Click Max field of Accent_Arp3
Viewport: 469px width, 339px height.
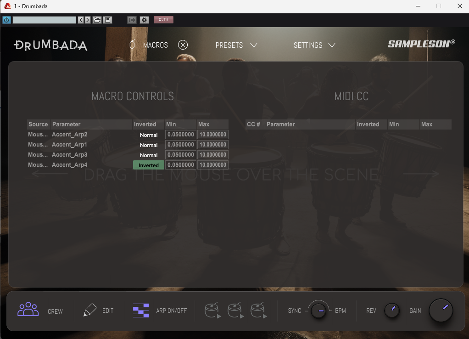pyautogui.click(x=213, y=155)
